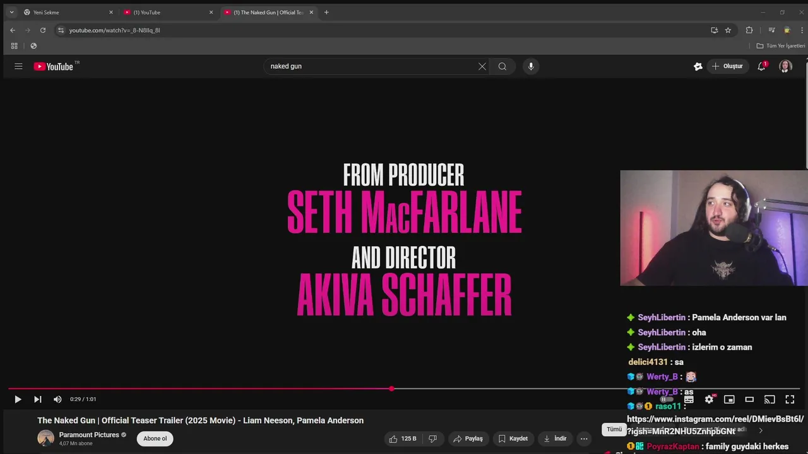This screenshot has width=808, height=454.
Task: Open media controls icon in toolbar
Action: point(771,30)
